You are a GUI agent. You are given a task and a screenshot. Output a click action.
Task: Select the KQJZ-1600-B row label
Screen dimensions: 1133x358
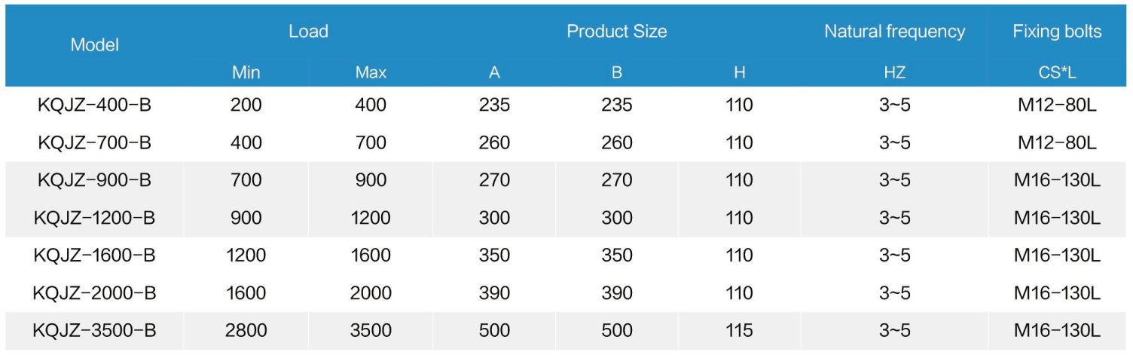pyautogui.click(x=94, y=255)
